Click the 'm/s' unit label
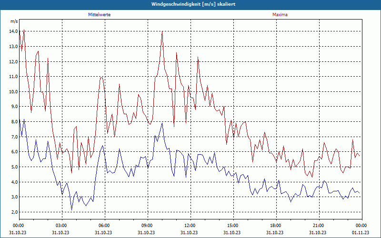The height and width of the screenshot is (238, 381). coord(14,21)
